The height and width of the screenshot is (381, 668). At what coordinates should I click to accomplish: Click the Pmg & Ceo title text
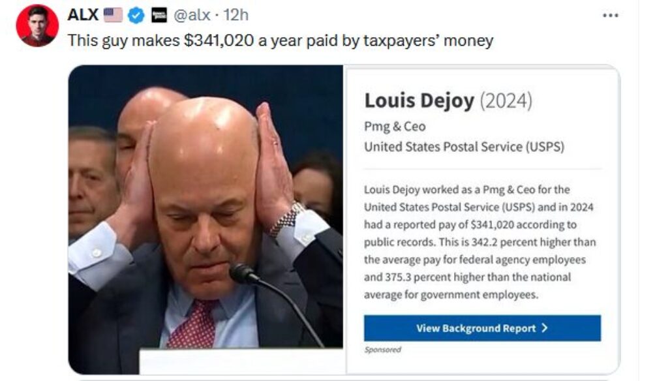pos(395,127)
